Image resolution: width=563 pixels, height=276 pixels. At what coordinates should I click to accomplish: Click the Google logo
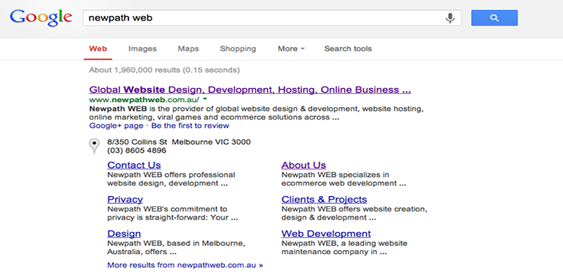tap(41, 18)
